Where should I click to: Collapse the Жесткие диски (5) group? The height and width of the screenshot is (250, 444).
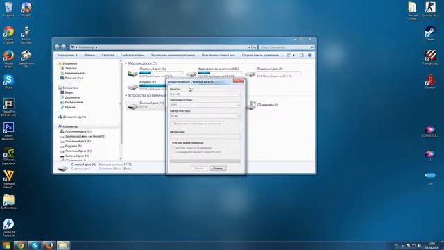pos(126,63)
